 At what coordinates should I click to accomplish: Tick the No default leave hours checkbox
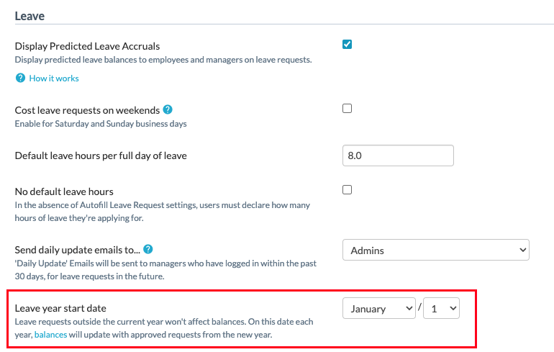point(347,190)
